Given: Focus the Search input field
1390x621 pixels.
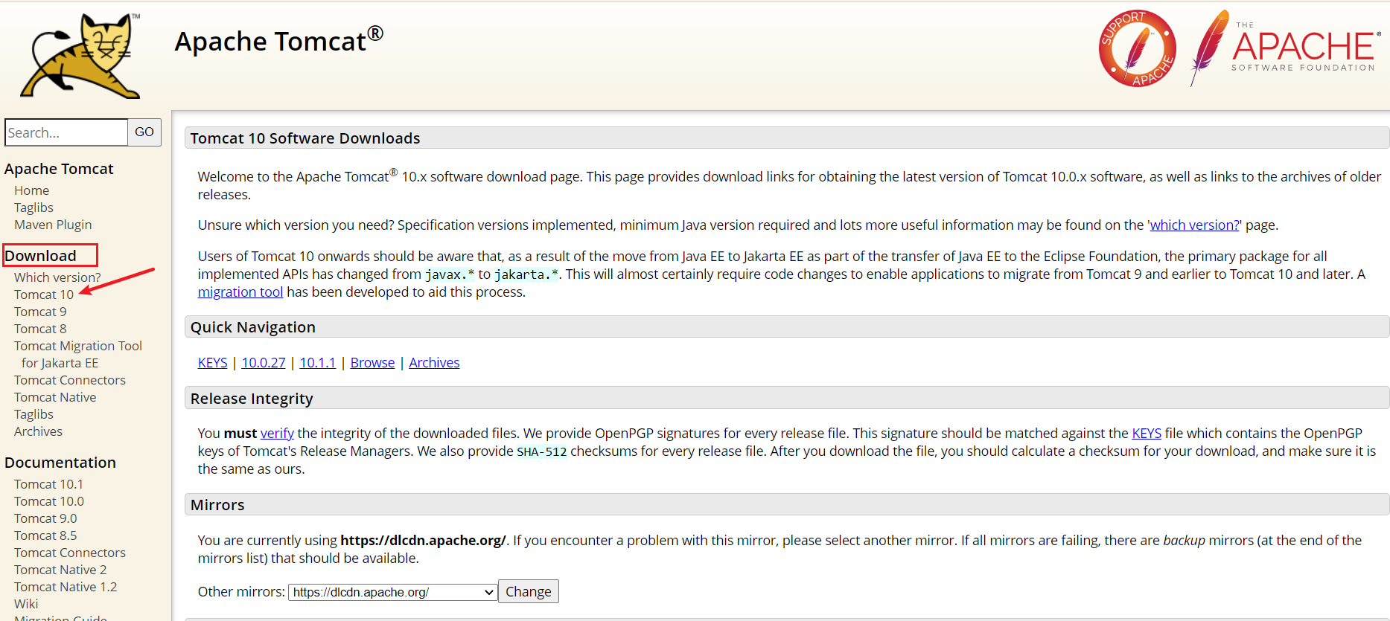Looking at the screenshot, I should 66,132.
